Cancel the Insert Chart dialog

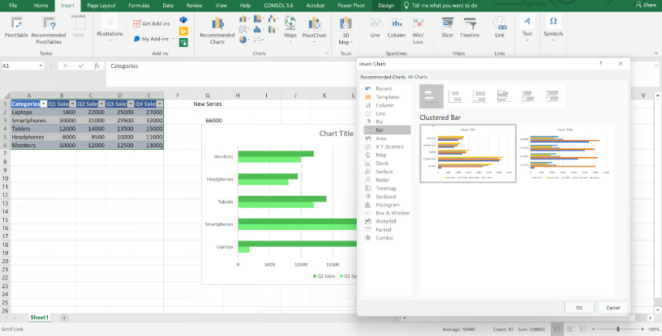point(613,308)
